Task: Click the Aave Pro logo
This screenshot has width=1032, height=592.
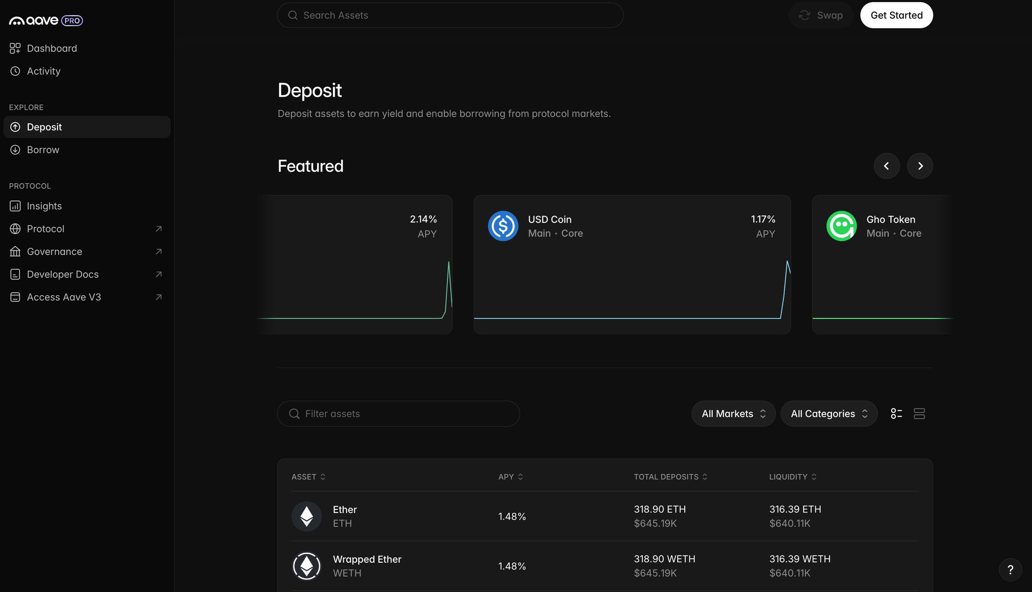Action: coord(45,21)
